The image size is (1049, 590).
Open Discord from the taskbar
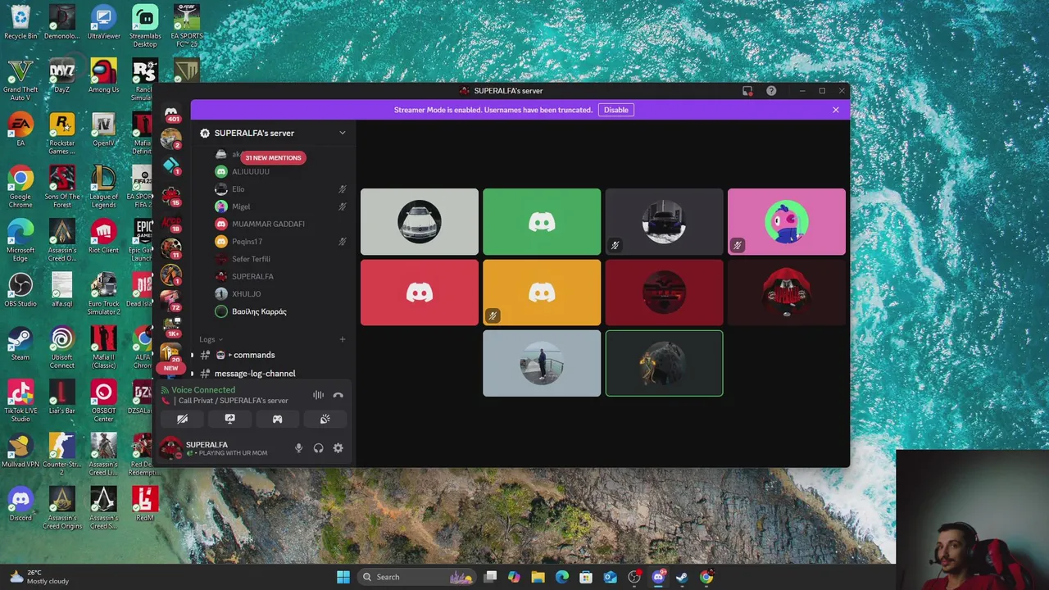click(658, 577)
